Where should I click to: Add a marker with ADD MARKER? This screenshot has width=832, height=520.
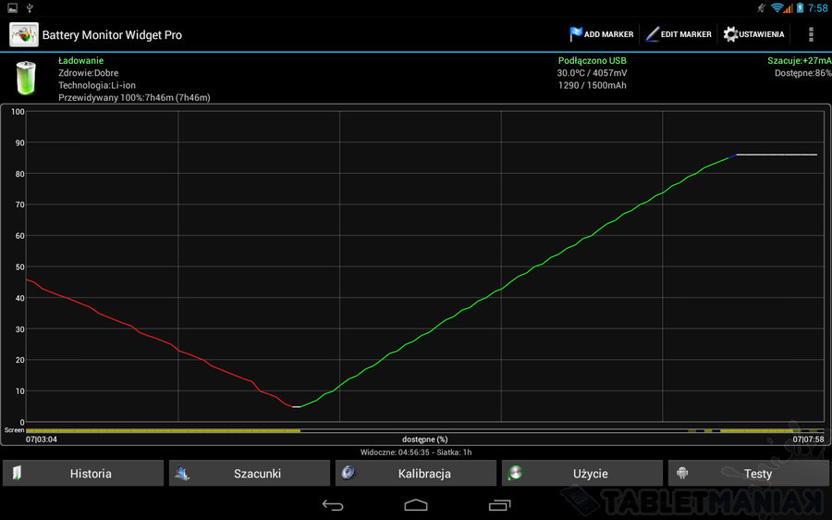coord(602,34)
